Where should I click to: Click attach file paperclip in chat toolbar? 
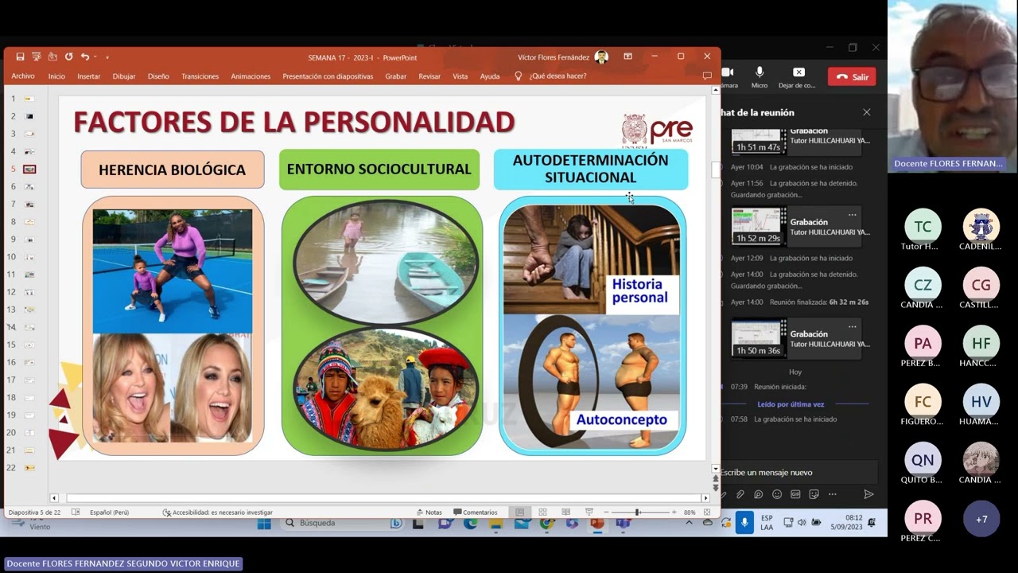pos(740,494)
